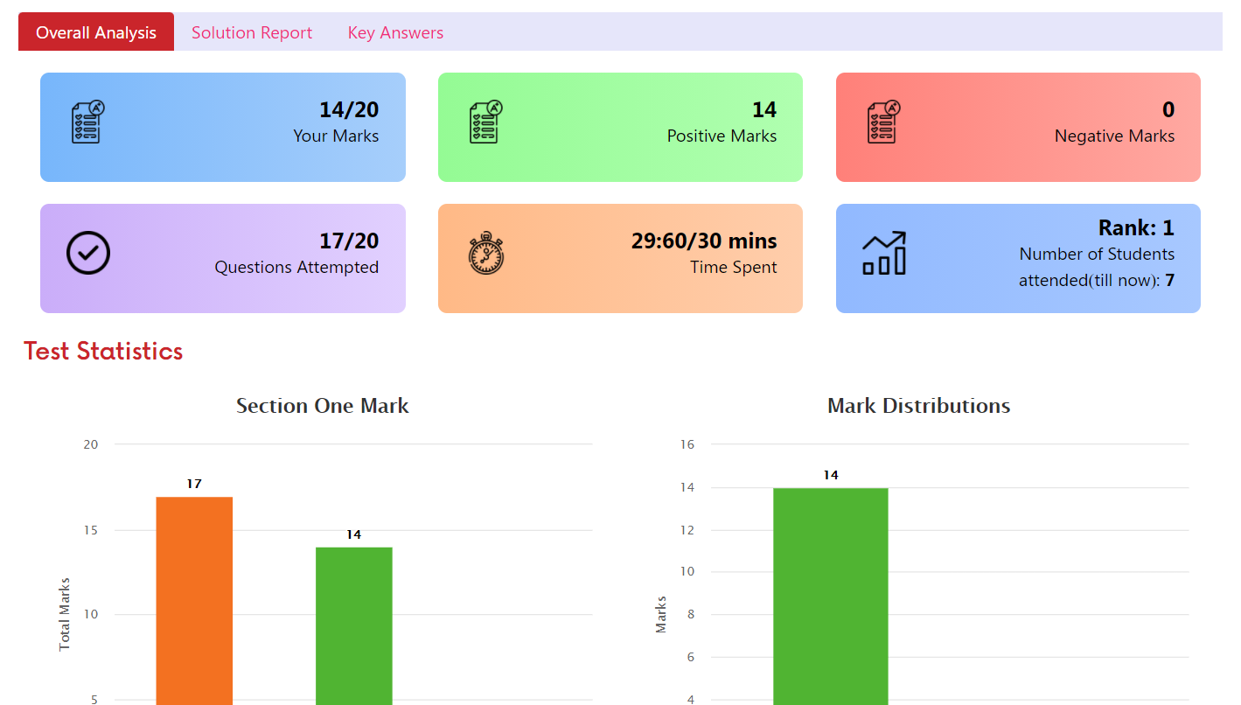Select the 29:60/30 mins time value
1241x705 pixels.
[704, 241]
